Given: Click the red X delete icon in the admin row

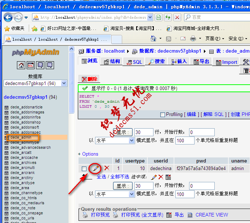Looking at the screenshot, I should pyautogui.click(x=107, y=168).
